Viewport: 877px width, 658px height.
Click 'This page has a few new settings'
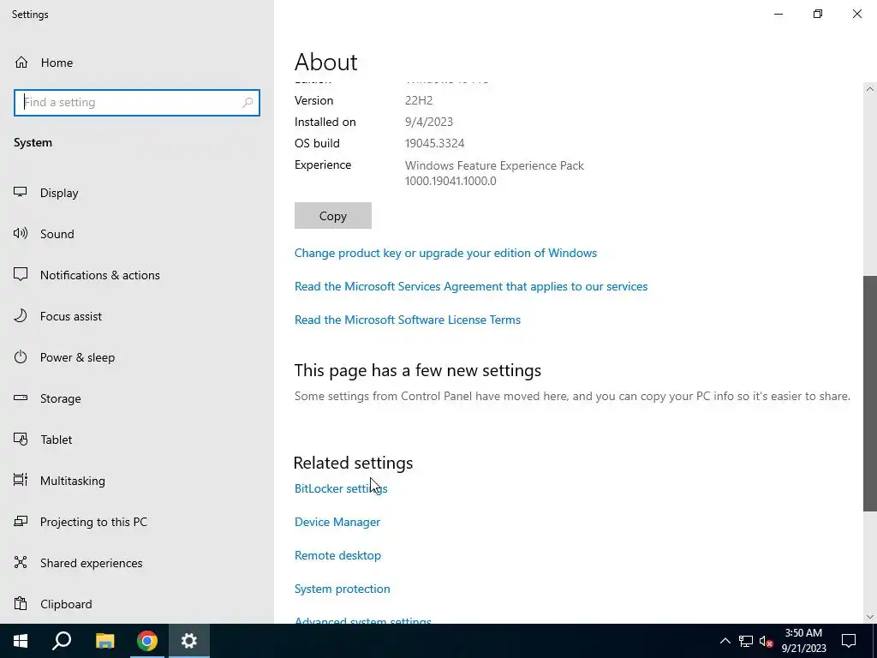(418, 370)
